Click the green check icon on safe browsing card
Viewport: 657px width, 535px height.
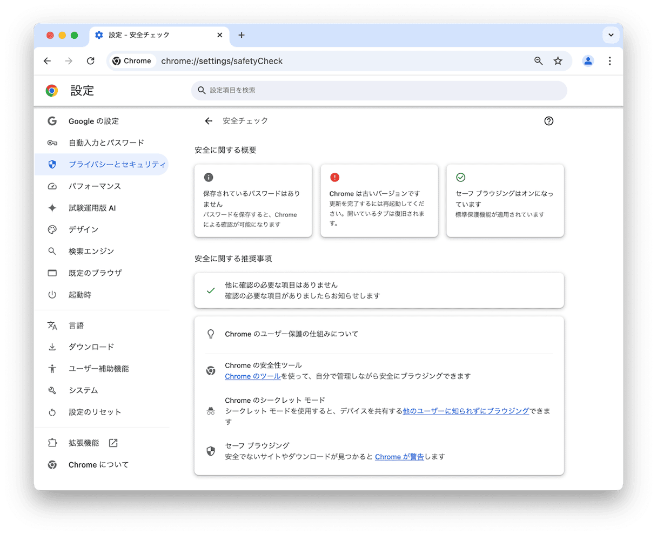coord(461,177)
